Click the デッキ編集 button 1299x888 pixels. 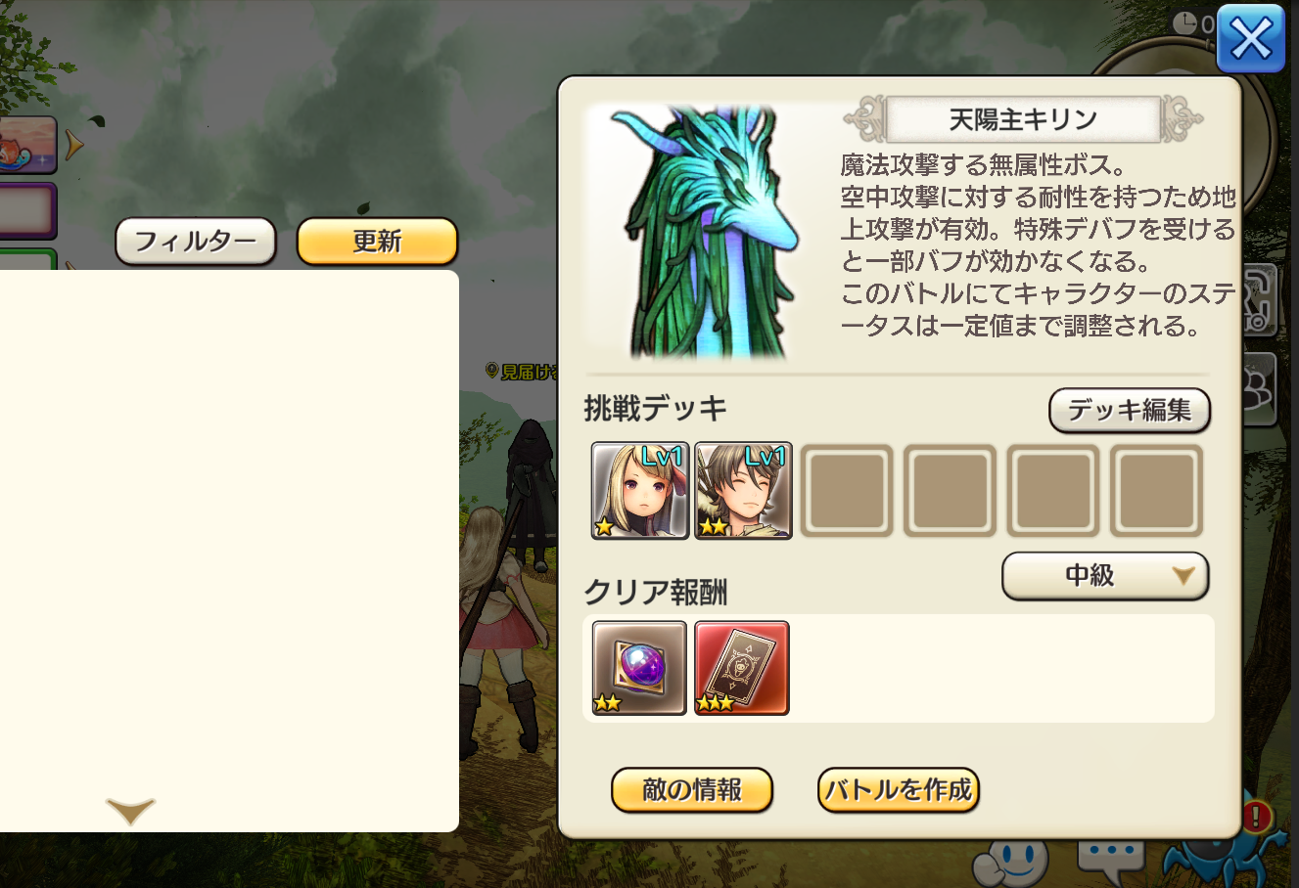pyautogui.click(x=1130, y=410)
